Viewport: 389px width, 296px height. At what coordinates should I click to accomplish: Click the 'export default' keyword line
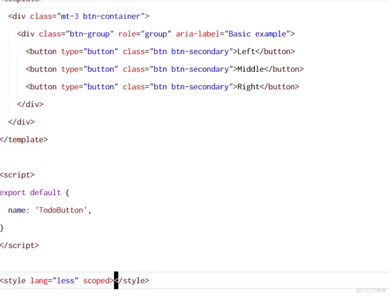30,193
